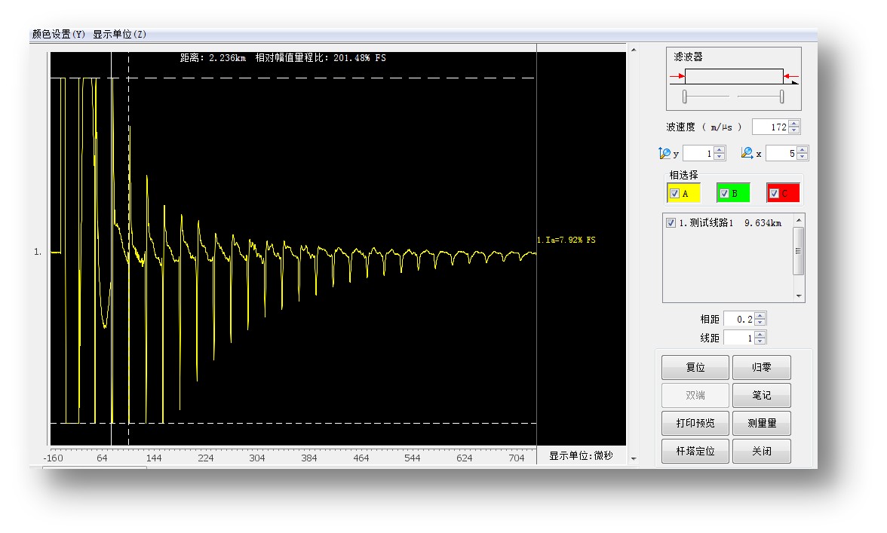
Task: Click the 相距 input field
Action: tap(739, 320)
